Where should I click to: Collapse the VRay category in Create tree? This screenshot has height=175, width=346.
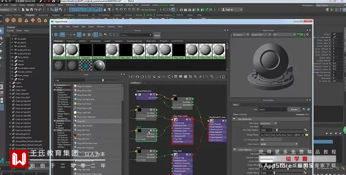pos(54,130)
